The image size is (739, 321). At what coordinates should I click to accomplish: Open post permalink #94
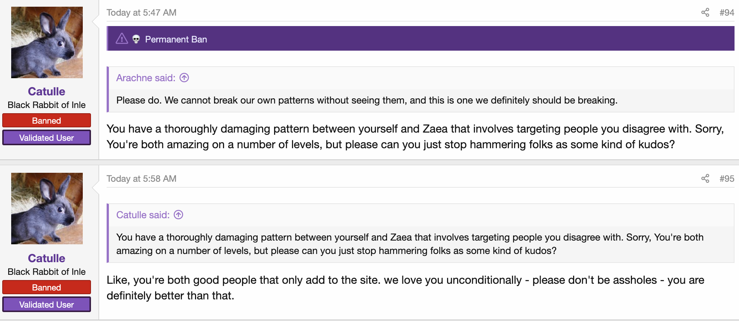pyautogui.click(x=727, y=13)
